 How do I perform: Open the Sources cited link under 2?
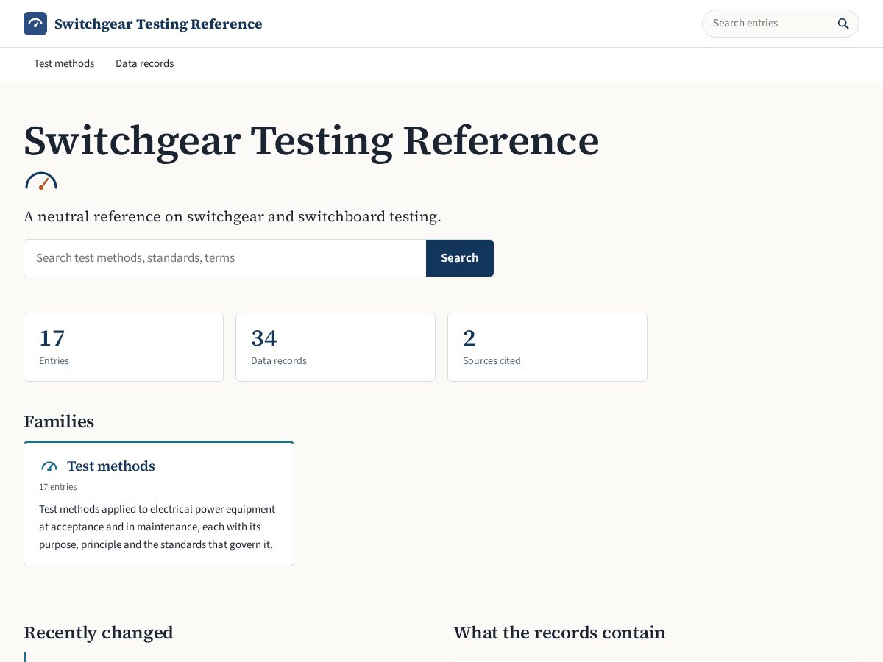(492, 360)
